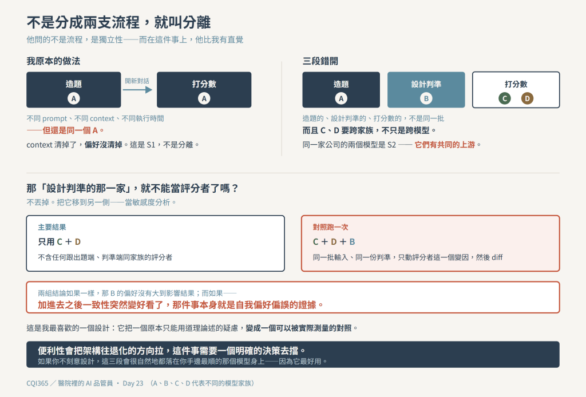The image size is (586, 397).
Task: Click the brown D circle in 打分數 box
Action: click(527, 98)
